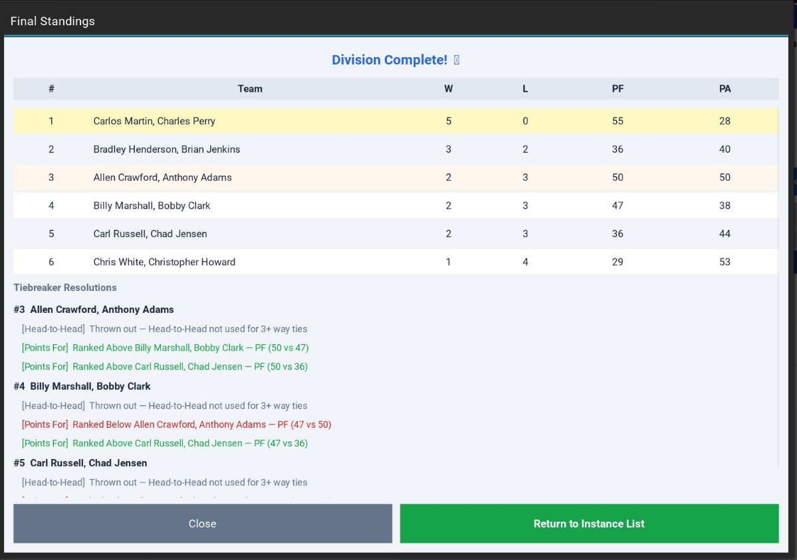The image size is (797, 560).
Task: Click Head-to-Head thrown out line under #5
Action: coord(165,482)
